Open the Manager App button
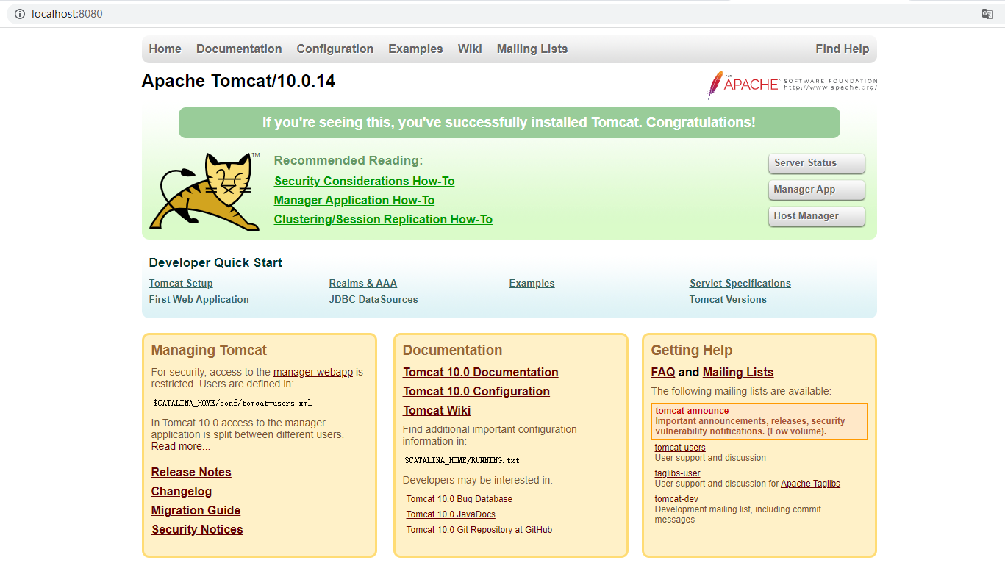Screen dimensions: 1005x563 pos(816,190)
